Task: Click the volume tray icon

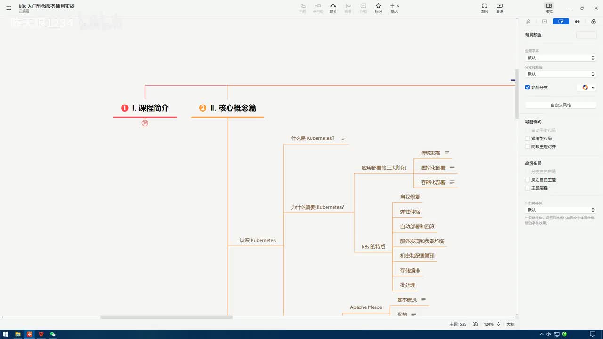Action: 548,334
